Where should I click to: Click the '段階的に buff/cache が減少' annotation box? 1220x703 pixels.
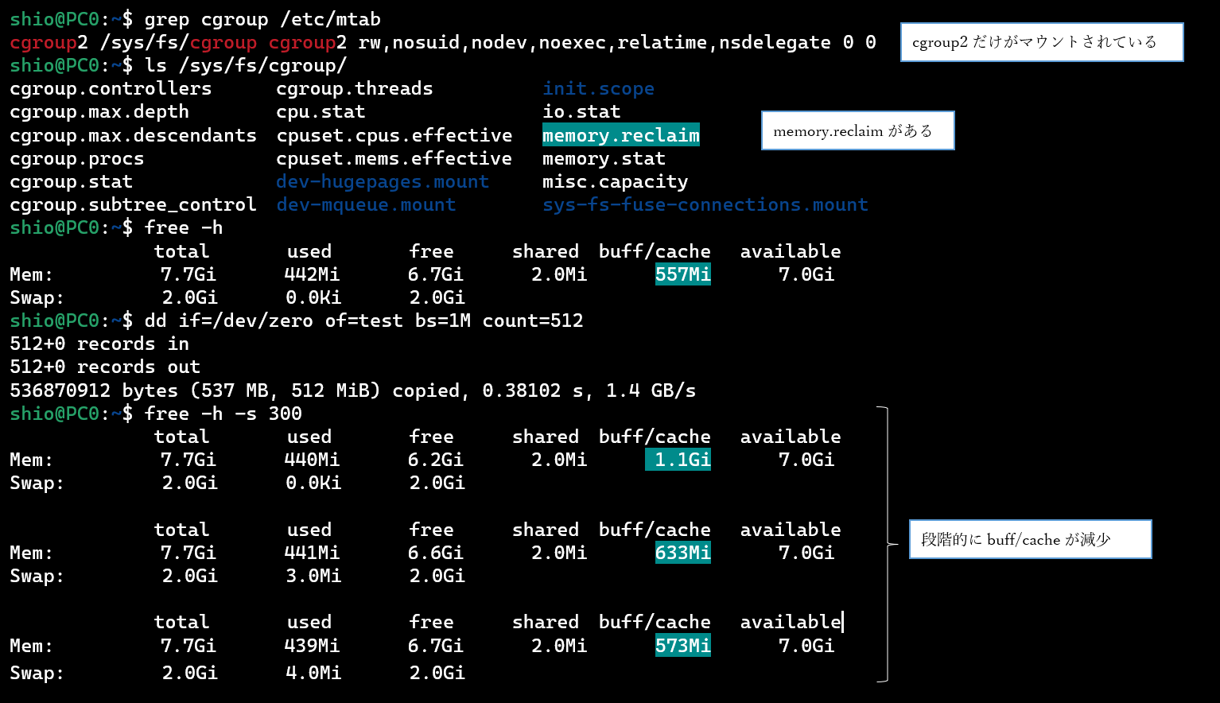1030,539
